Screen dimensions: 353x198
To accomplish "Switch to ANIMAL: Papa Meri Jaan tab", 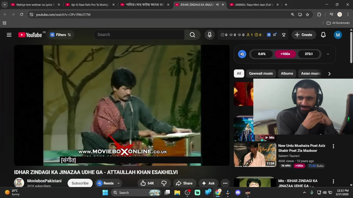I will (x=254, y=5).
